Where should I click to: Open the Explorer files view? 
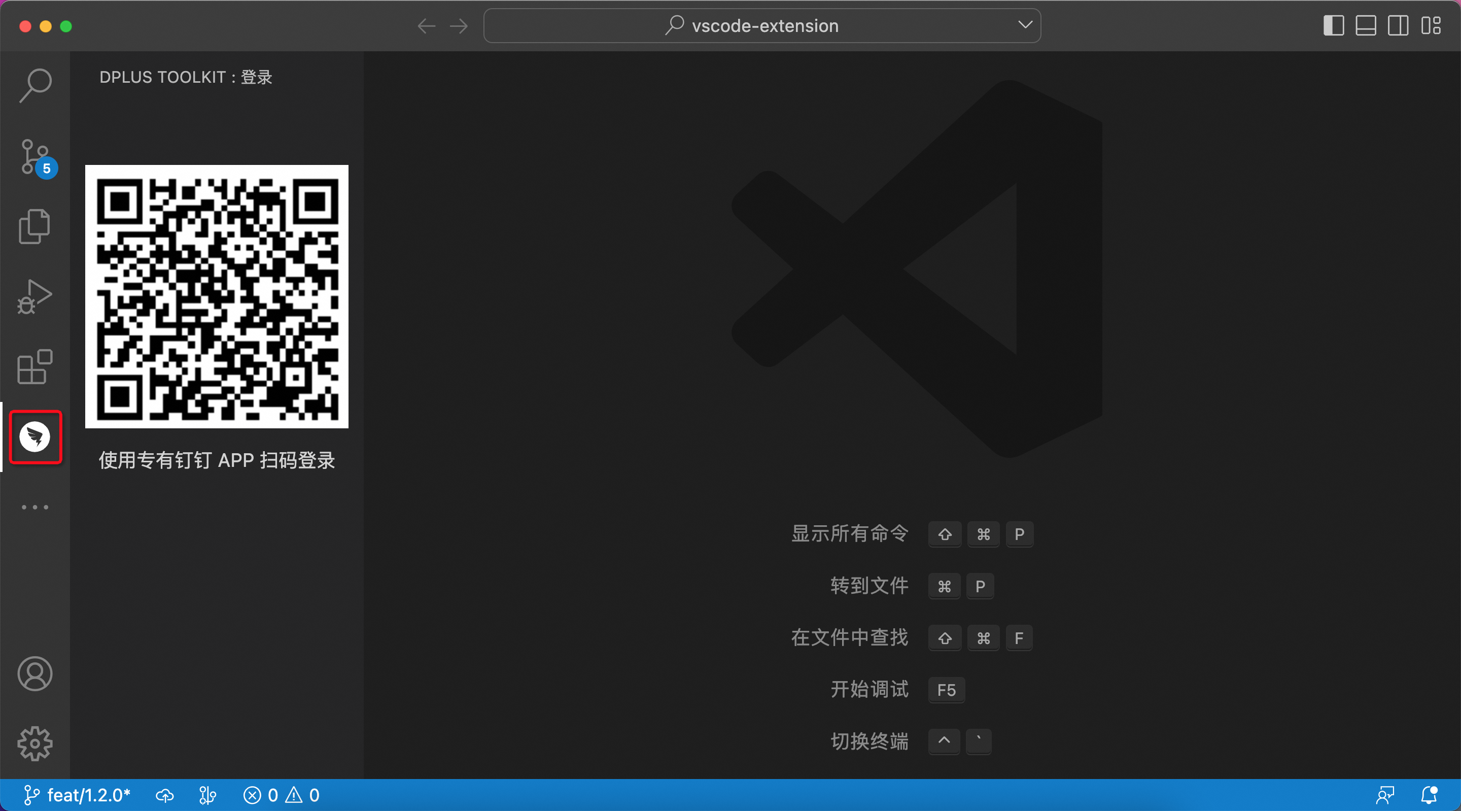pyautogui.click(x=35, y=226)
